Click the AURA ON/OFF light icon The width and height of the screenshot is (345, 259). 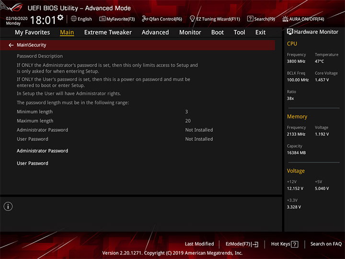[285, 19]
